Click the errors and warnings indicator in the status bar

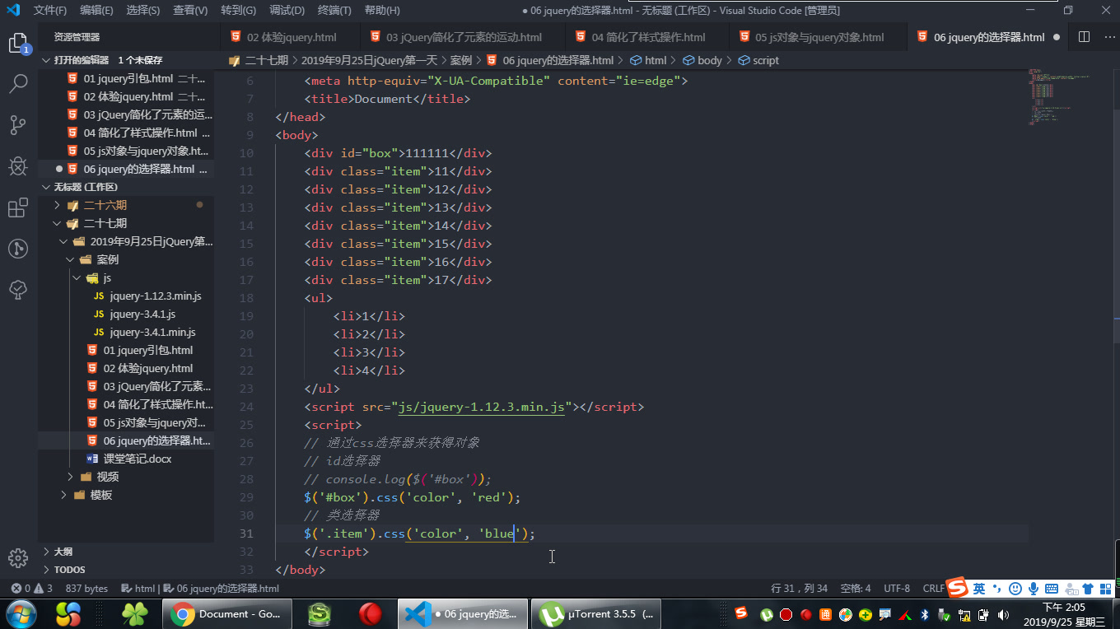(x=32, y=589)
